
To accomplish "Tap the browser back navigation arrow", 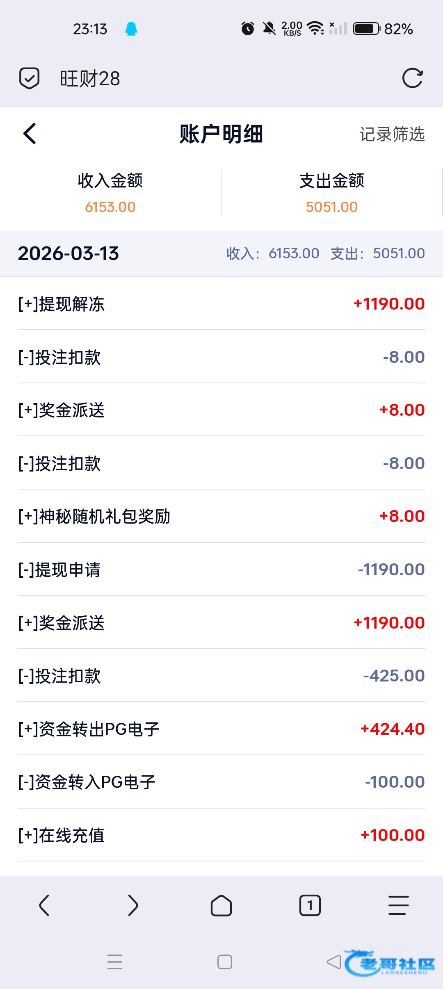I will [x=44, y=905].
